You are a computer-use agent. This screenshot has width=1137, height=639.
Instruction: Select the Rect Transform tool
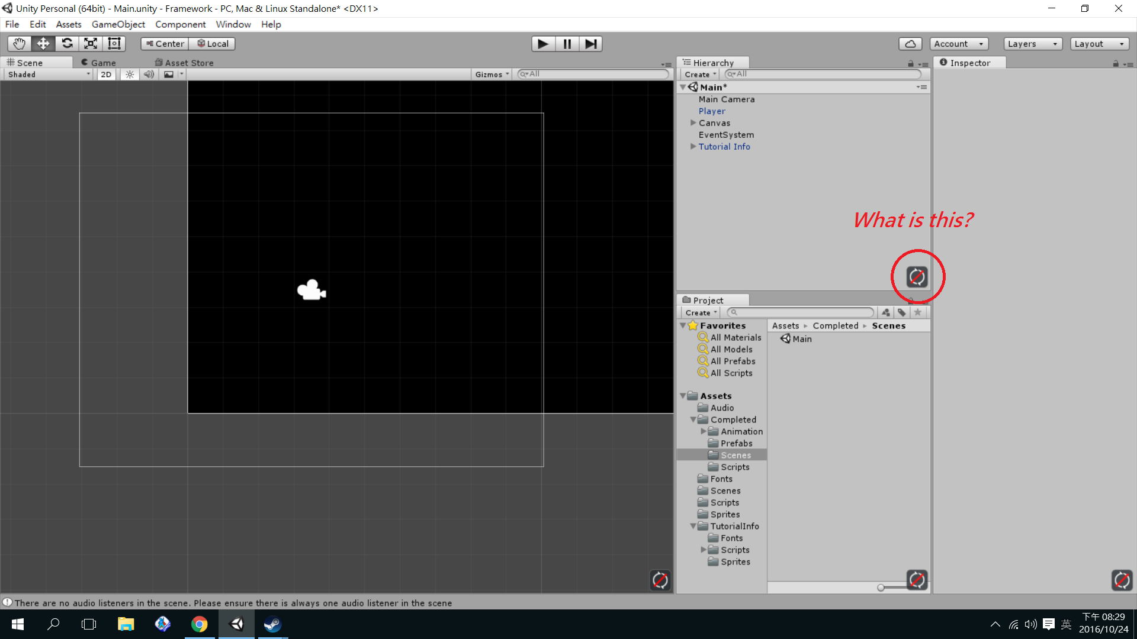[x=114, y=44]
